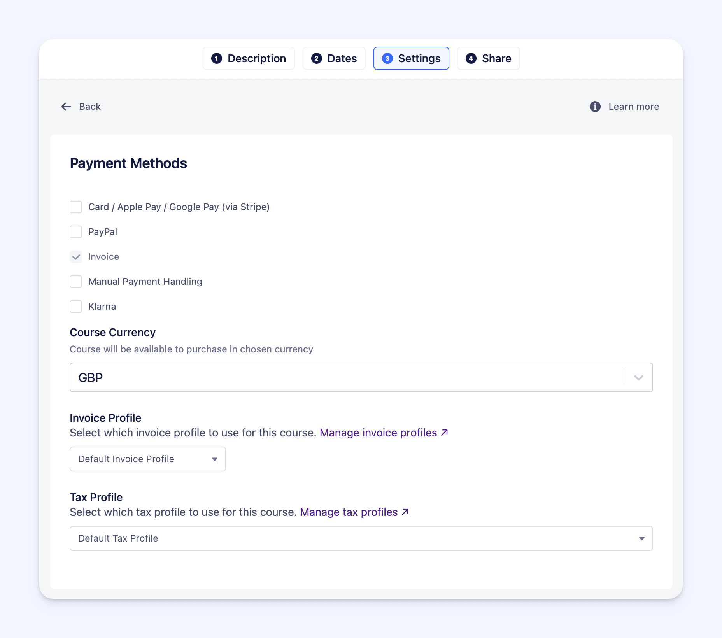722x638 pixels.
Task: Enable Card / Apple Pay / Google Pay checkbox
Action: coord(76,207)
